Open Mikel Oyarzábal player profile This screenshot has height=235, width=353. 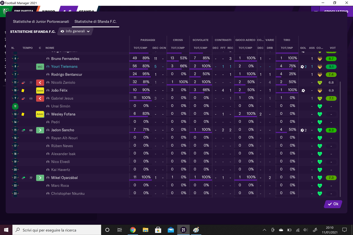pos(64,178)
